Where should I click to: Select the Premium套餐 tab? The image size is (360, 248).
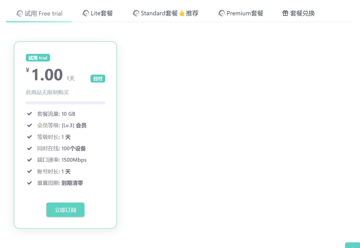(x=245, y=13)
